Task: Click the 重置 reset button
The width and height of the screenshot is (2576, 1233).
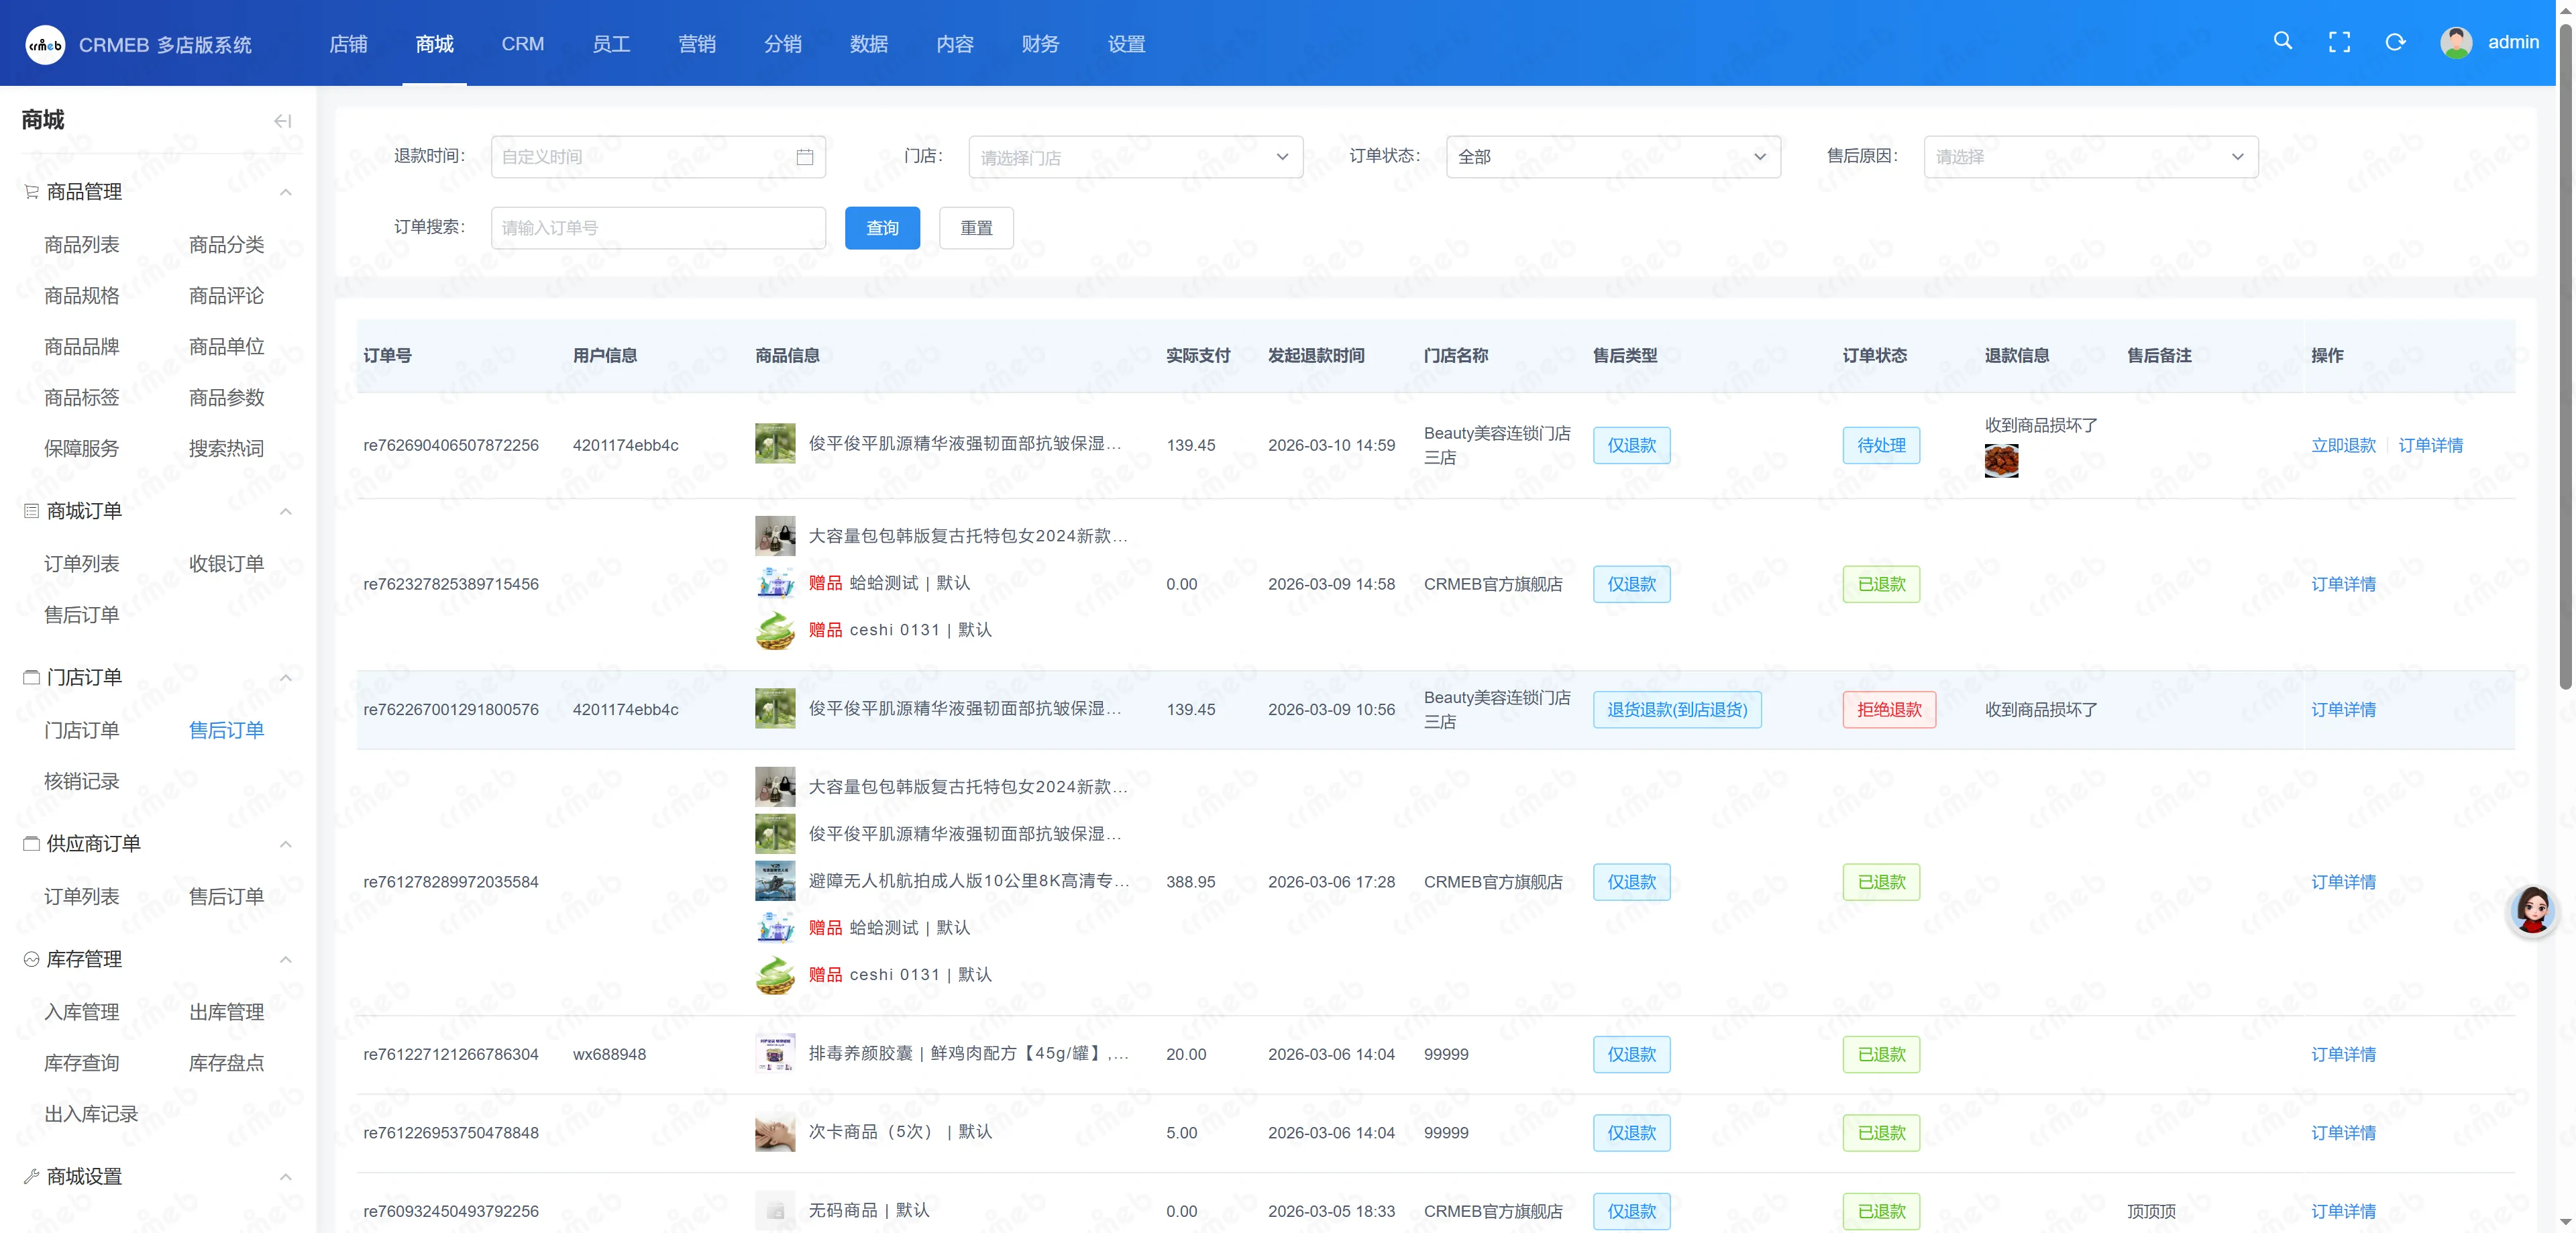Action: coord(976,228)
